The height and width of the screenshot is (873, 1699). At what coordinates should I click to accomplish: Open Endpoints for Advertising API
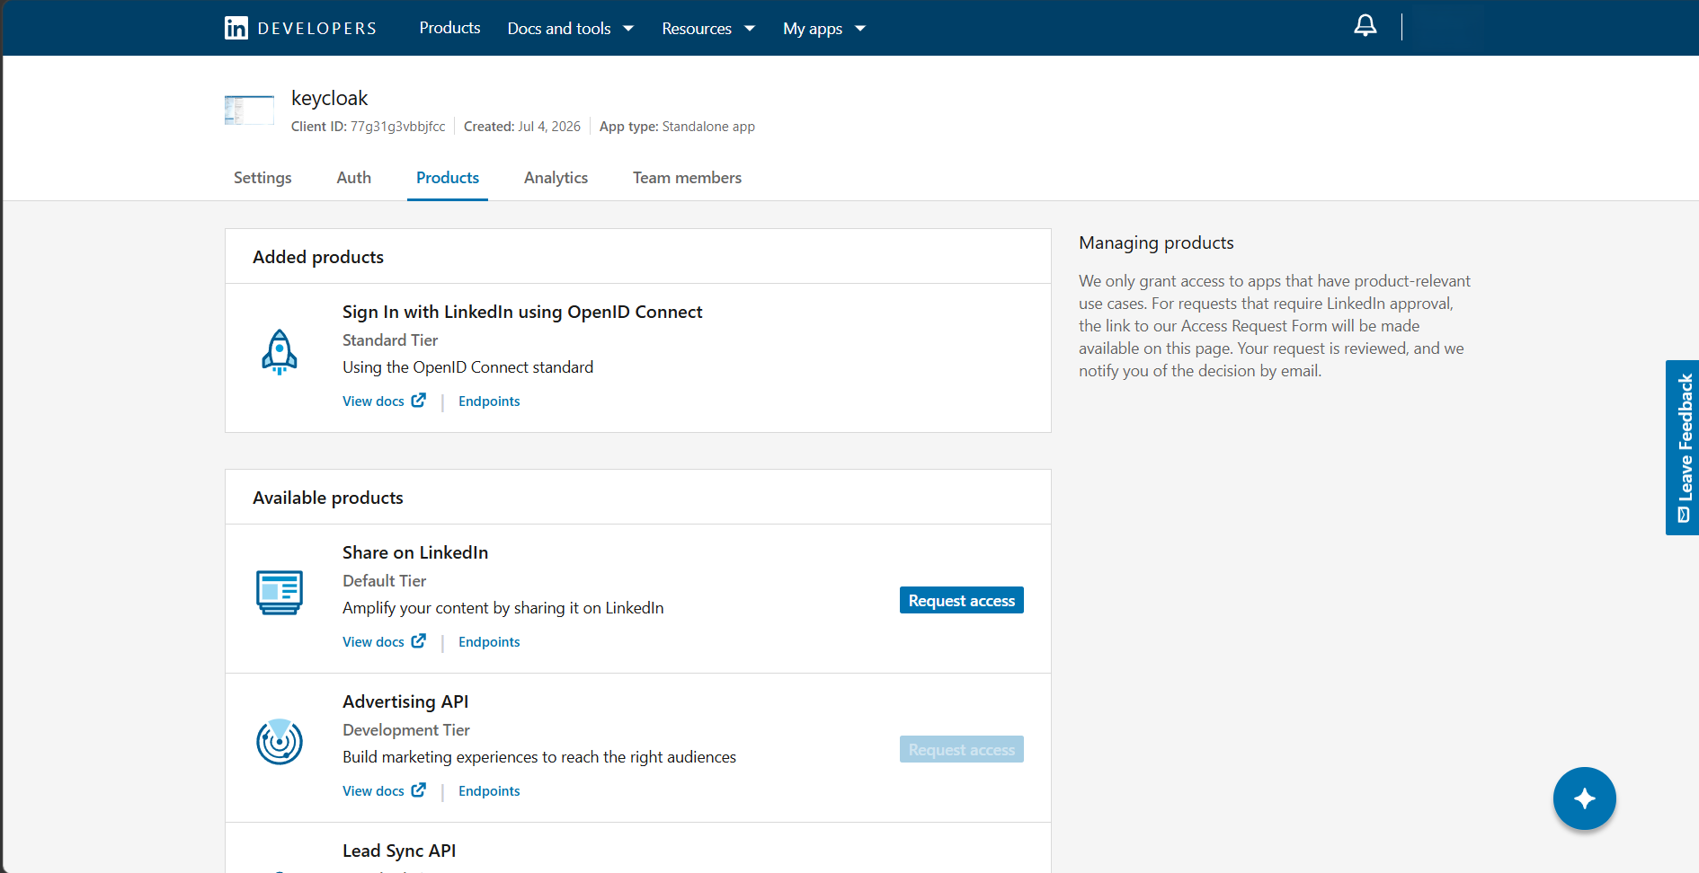tap(489, 791)
